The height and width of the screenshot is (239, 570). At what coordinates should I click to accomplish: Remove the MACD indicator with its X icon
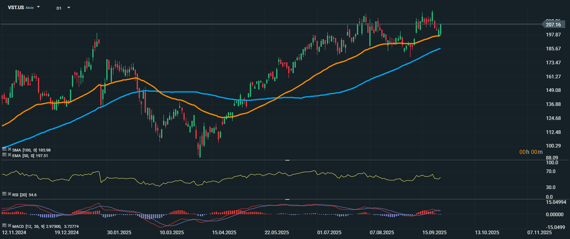tap(10, 225)
